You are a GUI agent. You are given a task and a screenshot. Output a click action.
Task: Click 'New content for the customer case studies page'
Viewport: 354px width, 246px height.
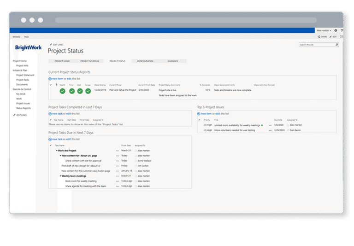(x=86, y=171)
